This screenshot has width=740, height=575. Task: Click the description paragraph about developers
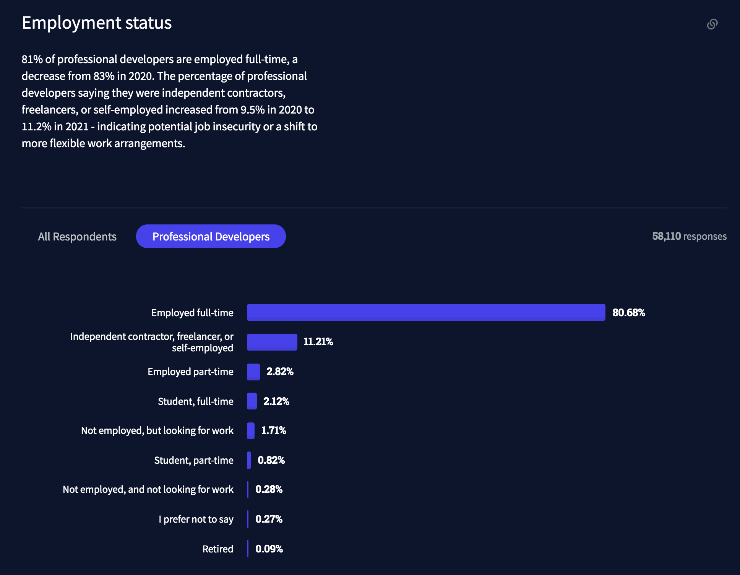[169, 101]
